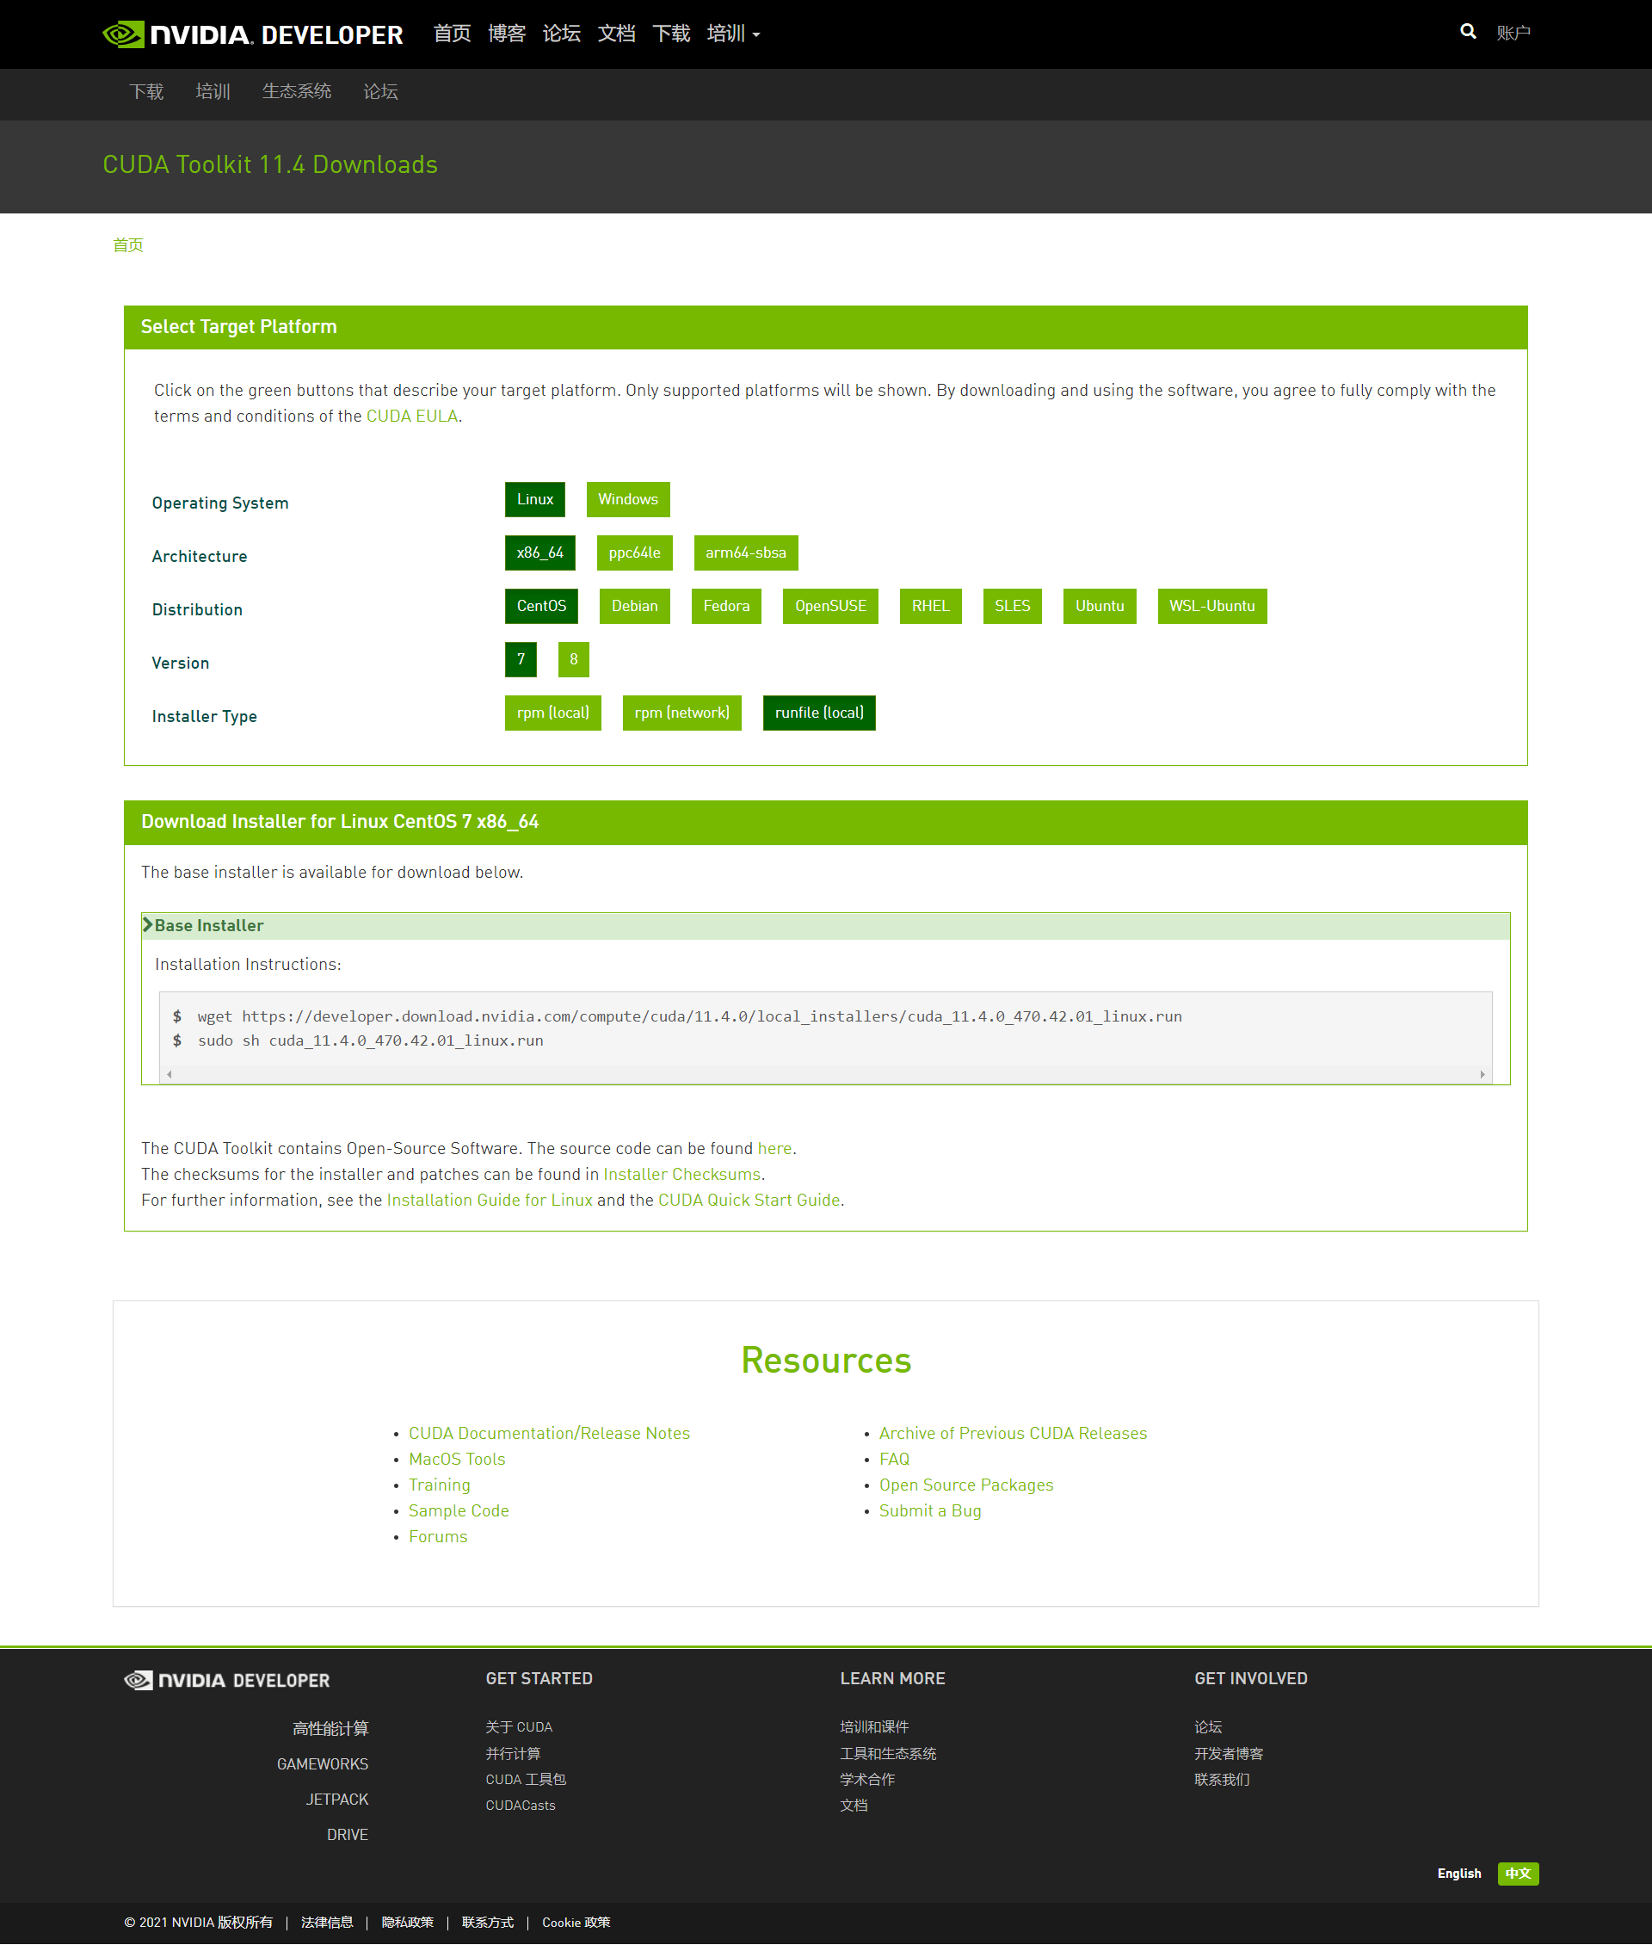
Task: Click the wget command code line
Action: coord(689,1016)
